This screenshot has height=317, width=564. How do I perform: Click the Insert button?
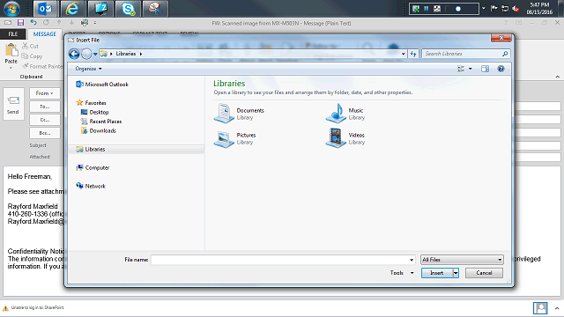click(x=437, y=273)
